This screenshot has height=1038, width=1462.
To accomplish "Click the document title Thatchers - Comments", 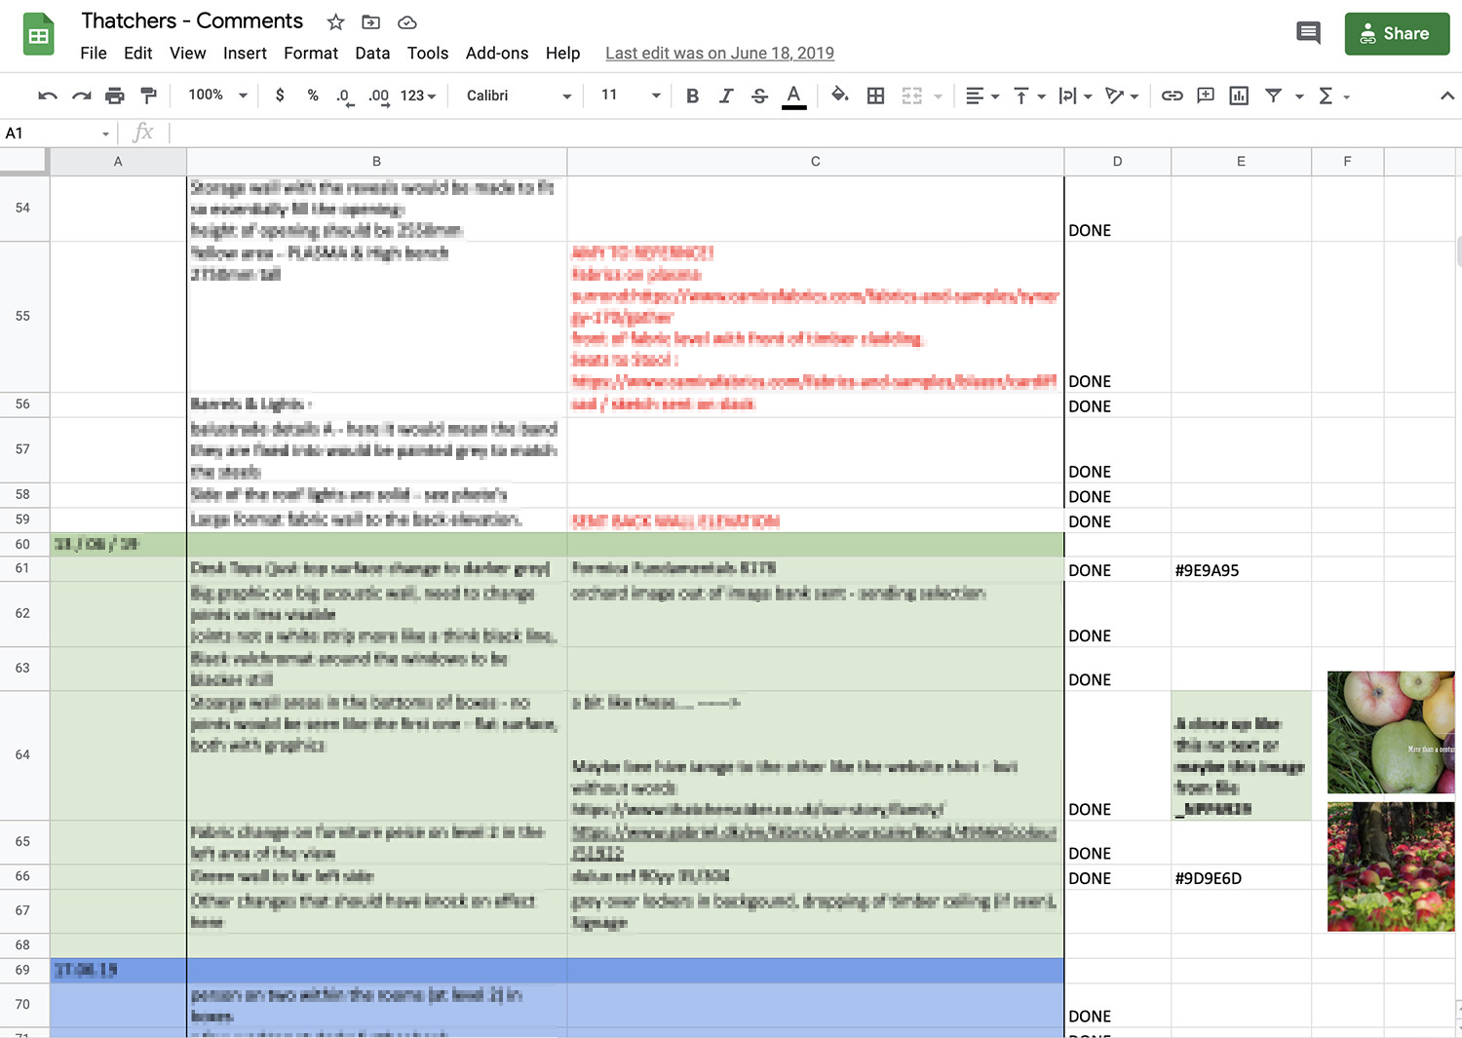I will tap(192, 20).
